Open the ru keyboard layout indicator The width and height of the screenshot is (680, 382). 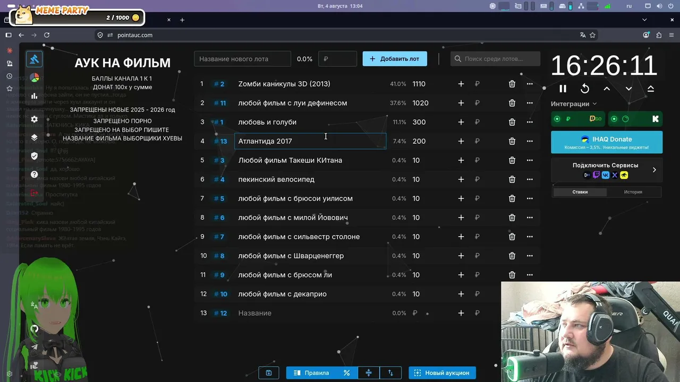point(629,6)
